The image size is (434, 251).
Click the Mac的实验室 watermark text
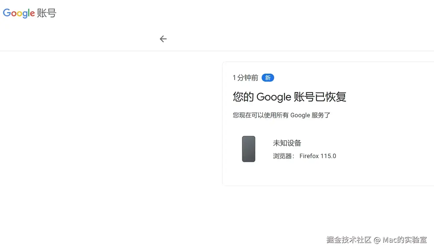point(405,240)
